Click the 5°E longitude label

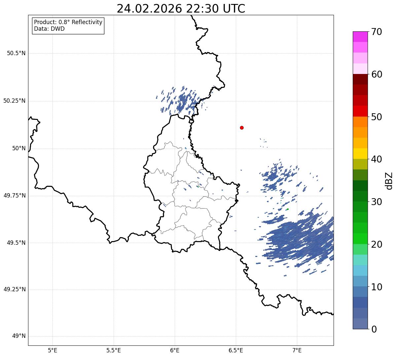tap(53, 350)
